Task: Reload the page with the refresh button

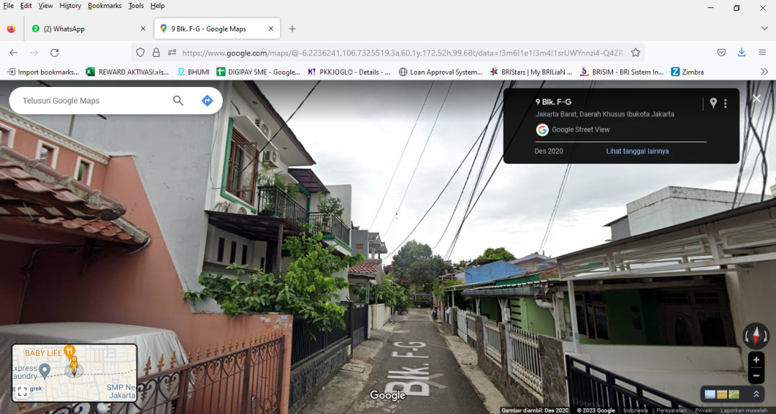Action: (x=55, y=52)
